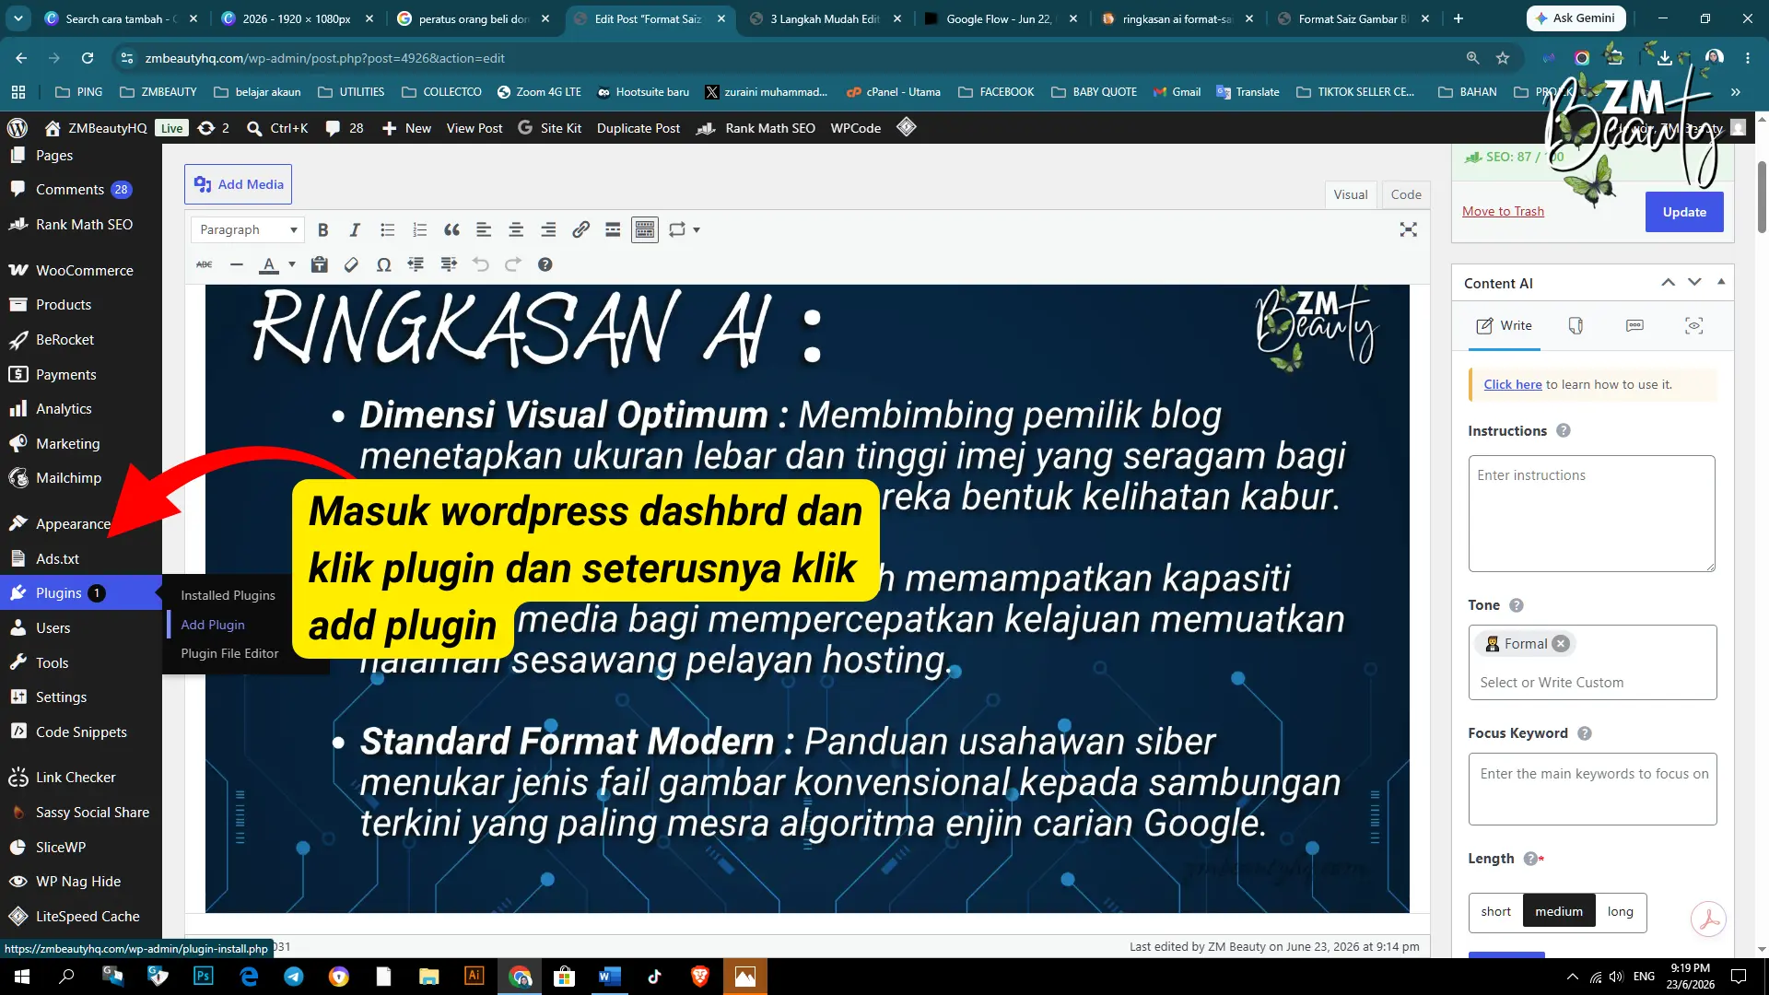The height and width of the screenshot is (995, 1769).
Task: Open the browser tab search dropdown
Action: pos(18,18)
